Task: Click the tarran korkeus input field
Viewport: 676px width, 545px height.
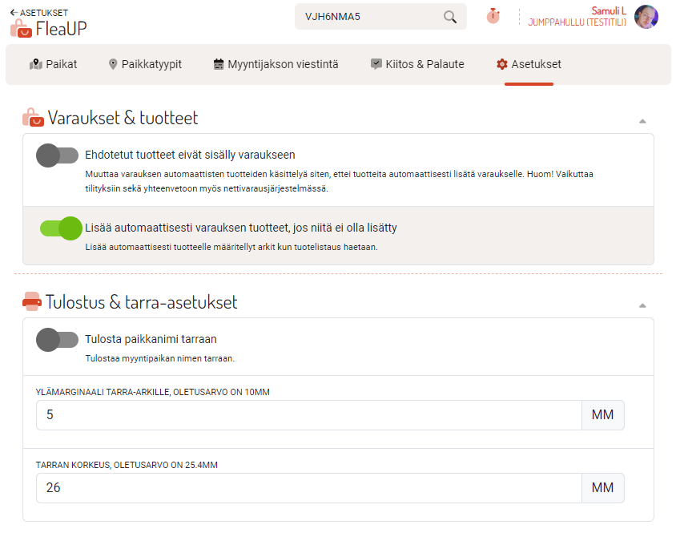Action: (x=308, y=488)
